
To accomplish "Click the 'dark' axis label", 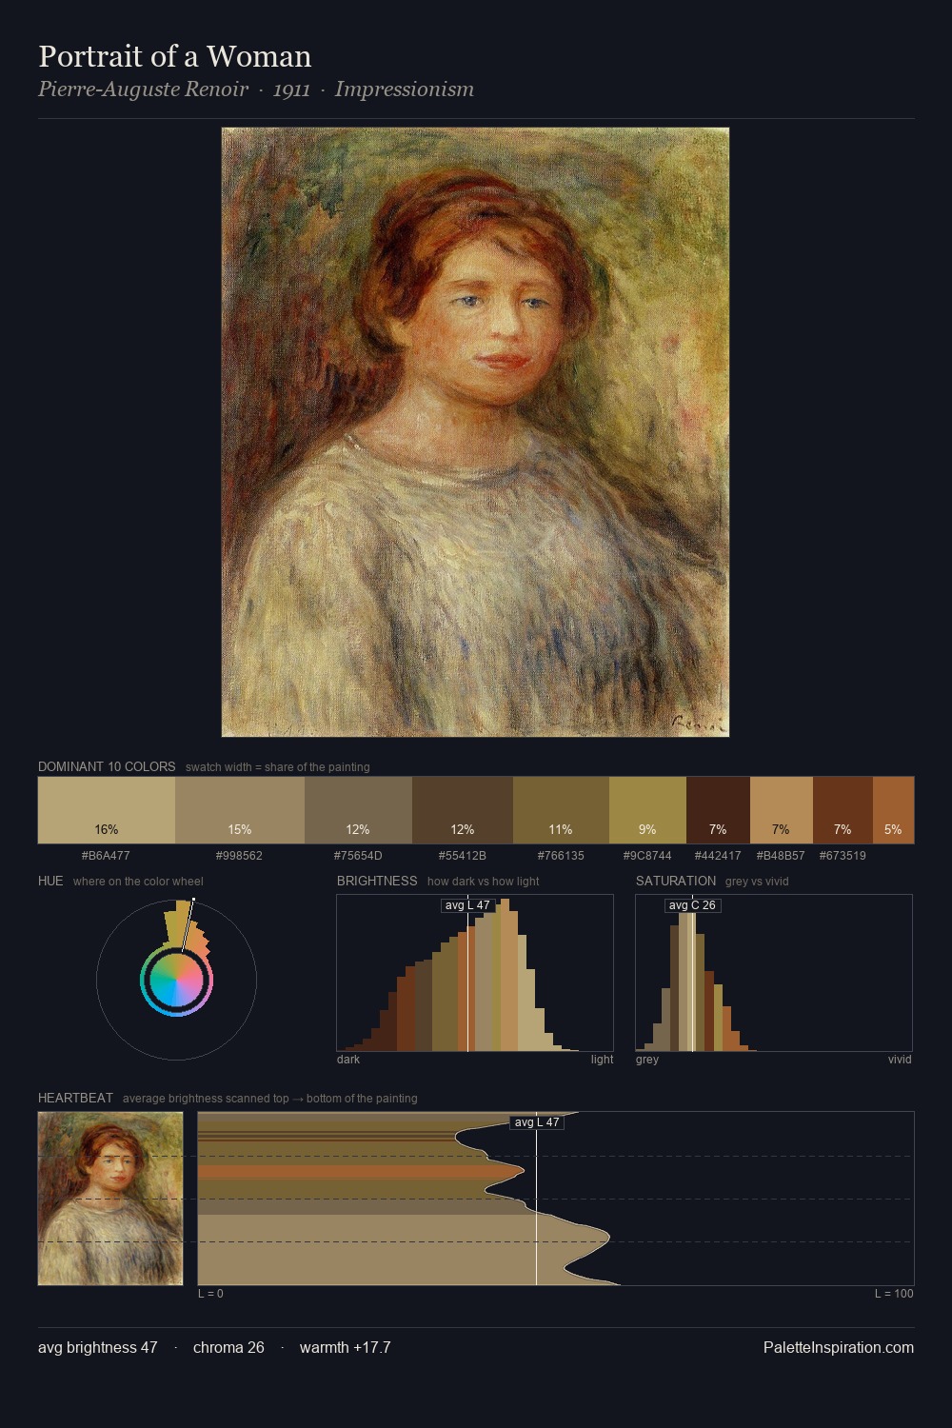I will point(348,1060).
